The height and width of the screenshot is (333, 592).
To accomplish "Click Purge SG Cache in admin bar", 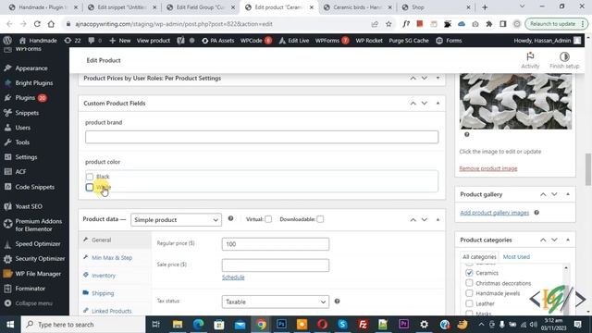I will pos(409,41).
